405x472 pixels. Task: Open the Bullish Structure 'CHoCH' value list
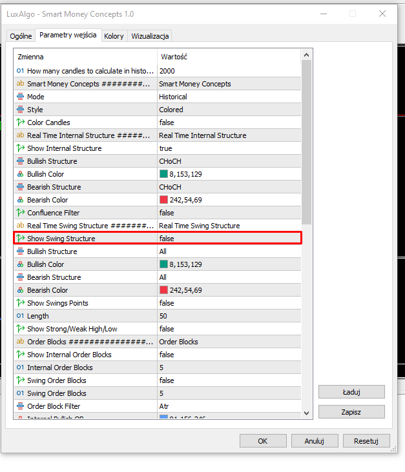(229, 161)
